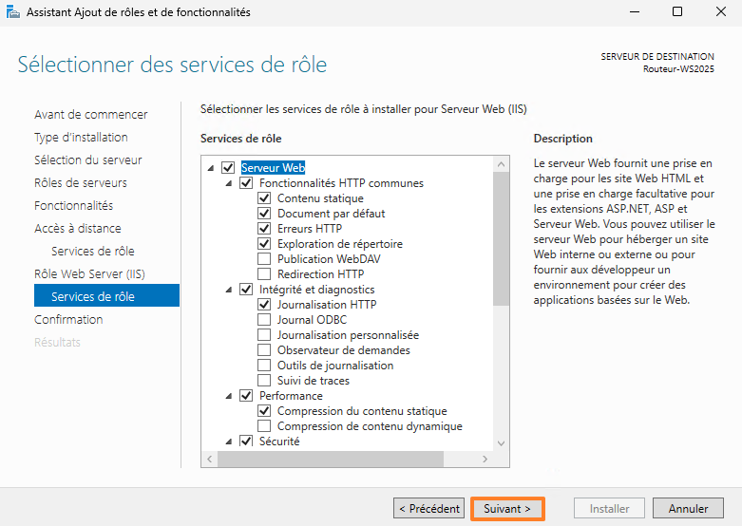Image resolution: width=742 pixels, height=526 pixels.
Task: Enable the Journal ODBC checkbox
Action: 264,320
